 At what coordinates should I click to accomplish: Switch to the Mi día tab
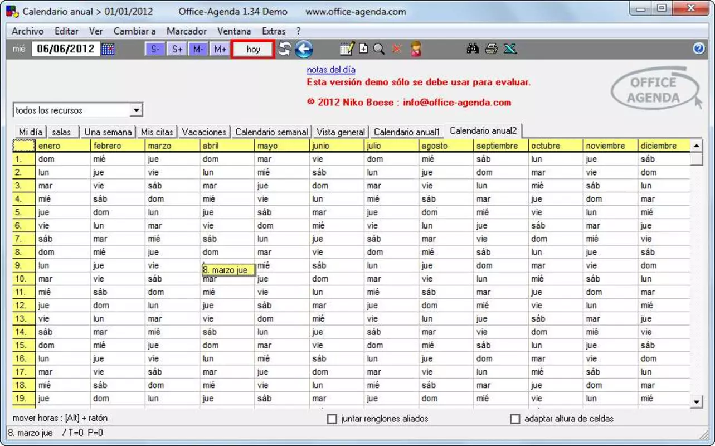point(31,132)
